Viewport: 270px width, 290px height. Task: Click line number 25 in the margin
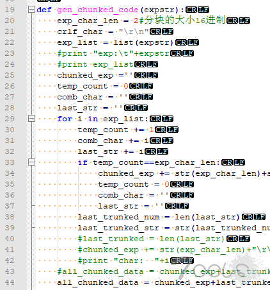click(10, 75)
